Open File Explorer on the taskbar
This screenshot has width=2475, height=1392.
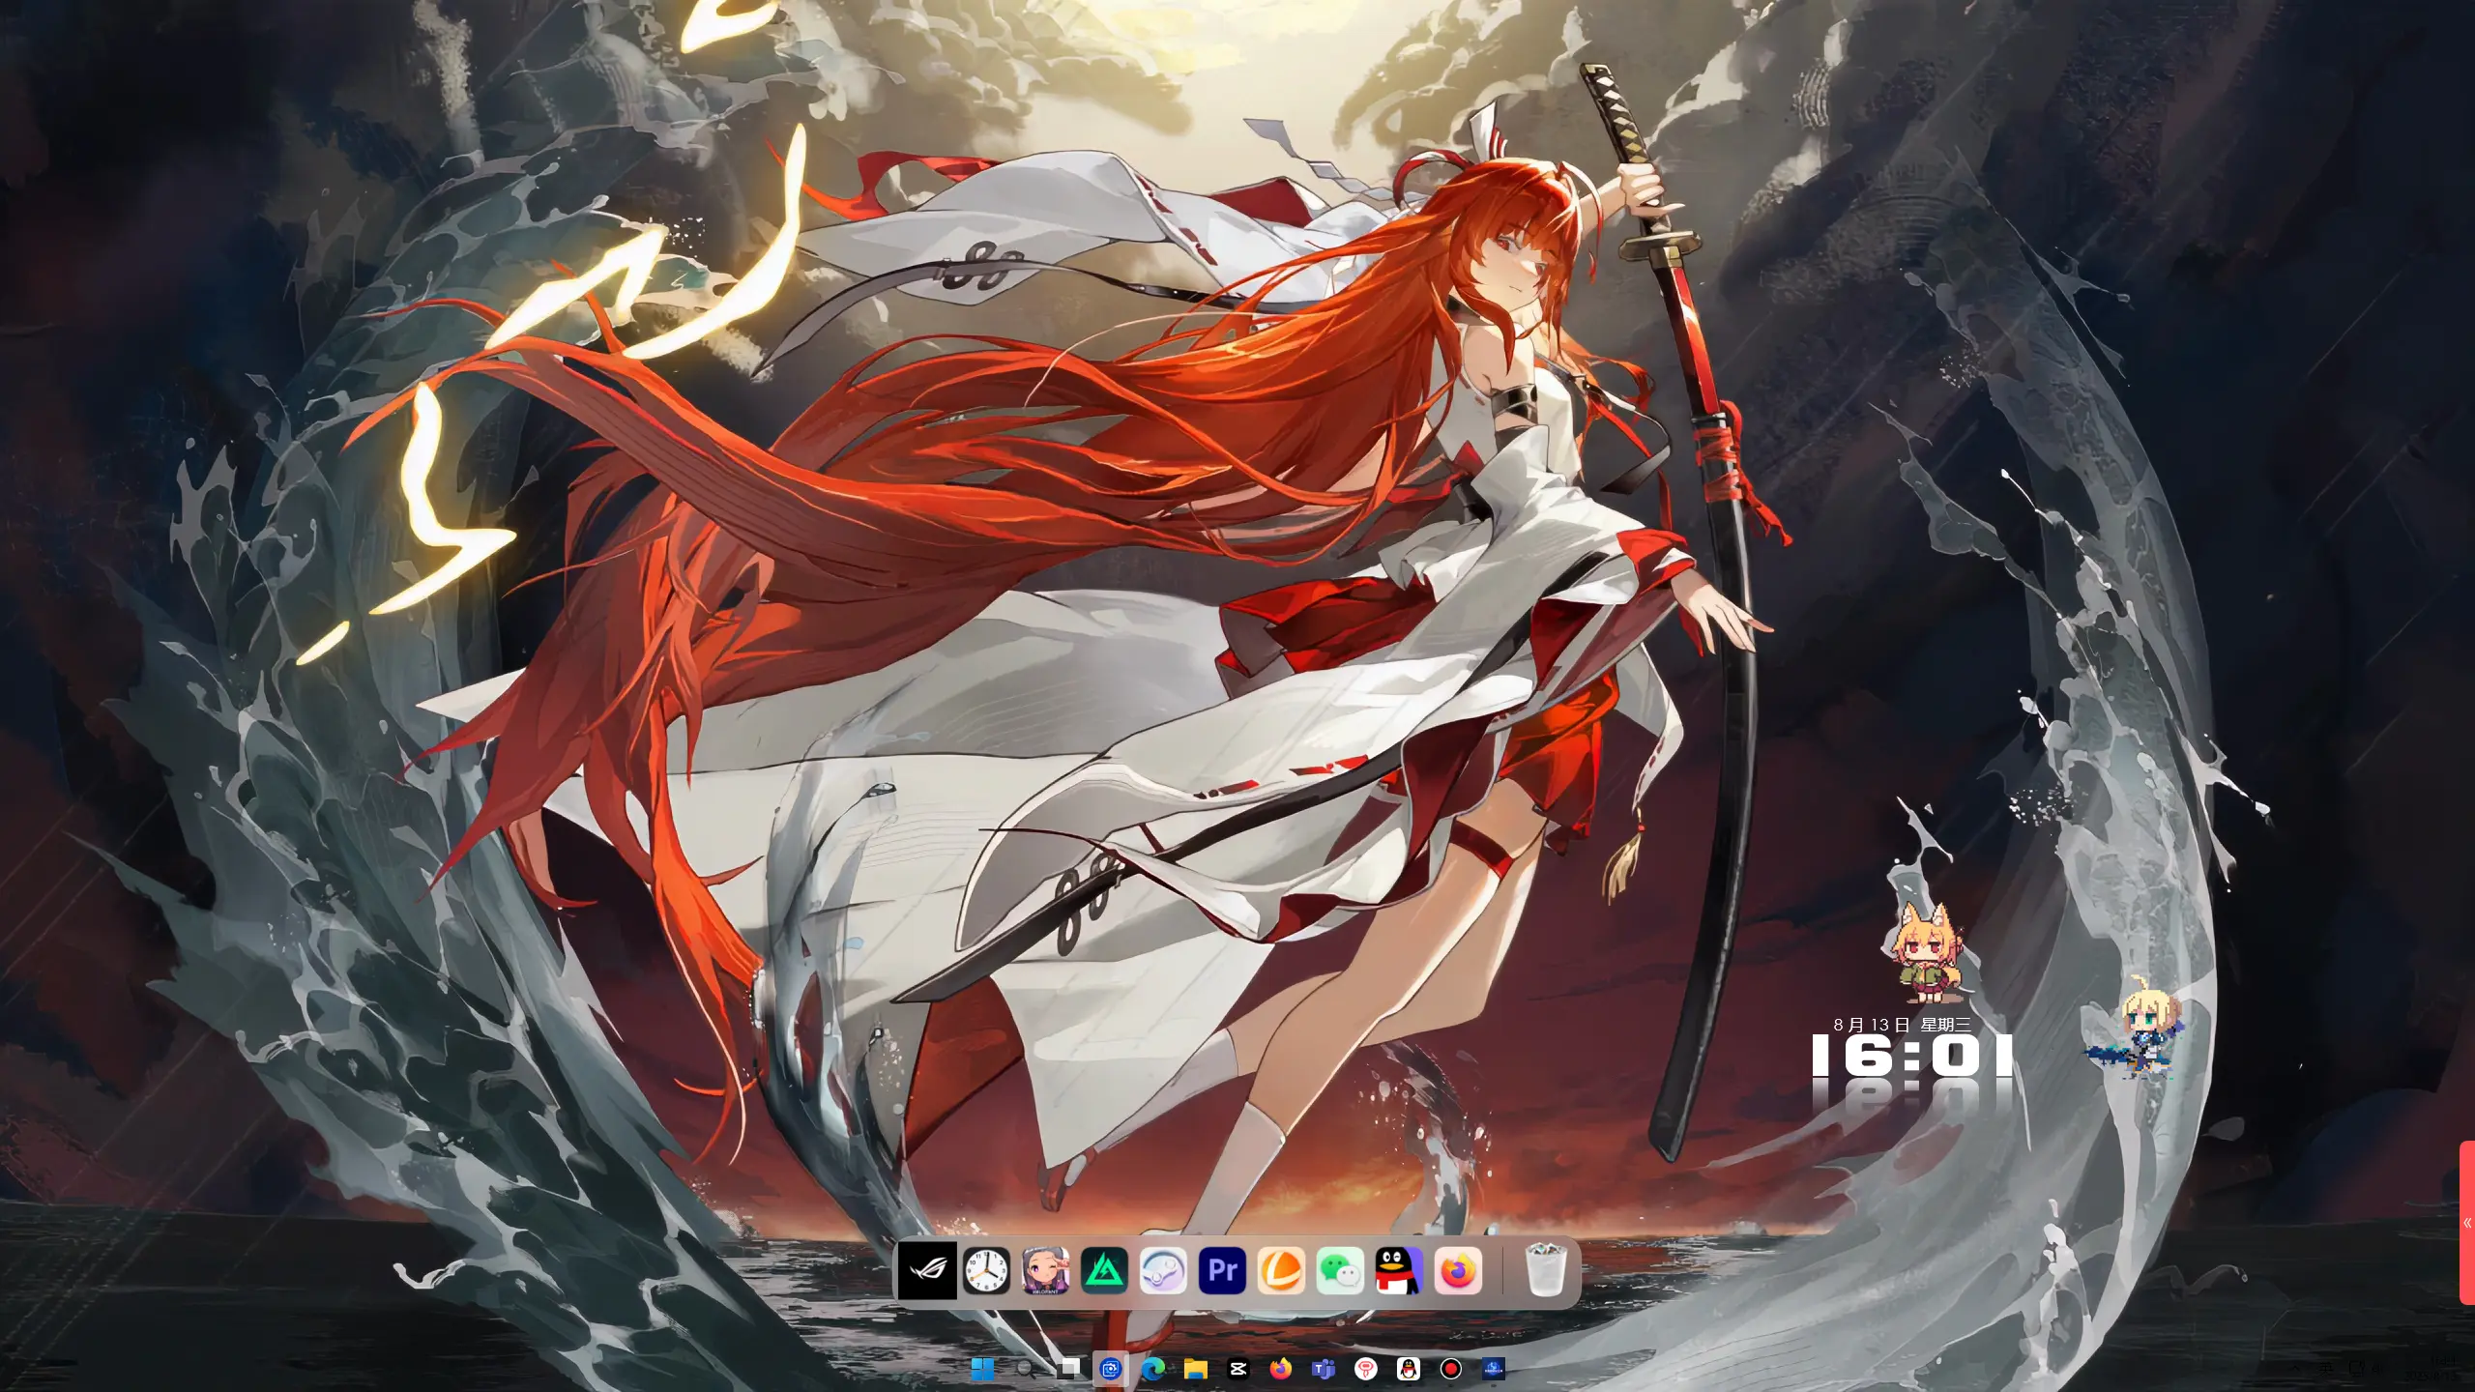1196,1368
